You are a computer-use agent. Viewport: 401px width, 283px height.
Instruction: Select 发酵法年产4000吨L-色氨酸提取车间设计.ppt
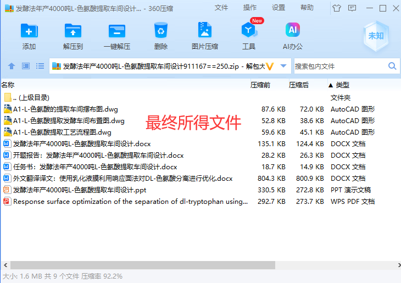tap(80, 190)
